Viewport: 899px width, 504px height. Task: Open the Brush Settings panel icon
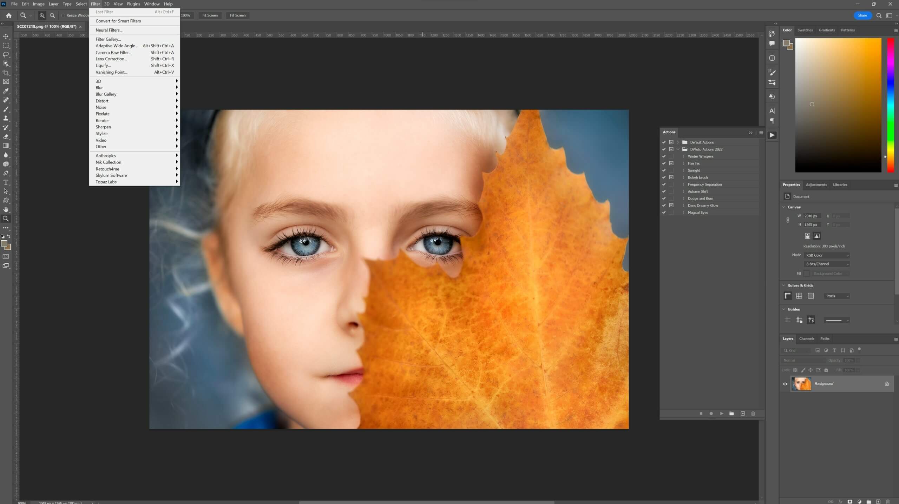[x=772, y=72]
